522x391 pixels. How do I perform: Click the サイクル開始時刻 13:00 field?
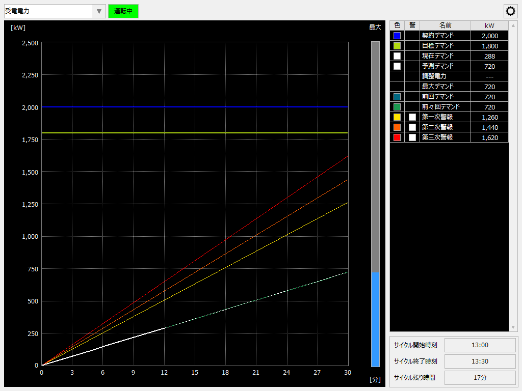click(480, 345)
